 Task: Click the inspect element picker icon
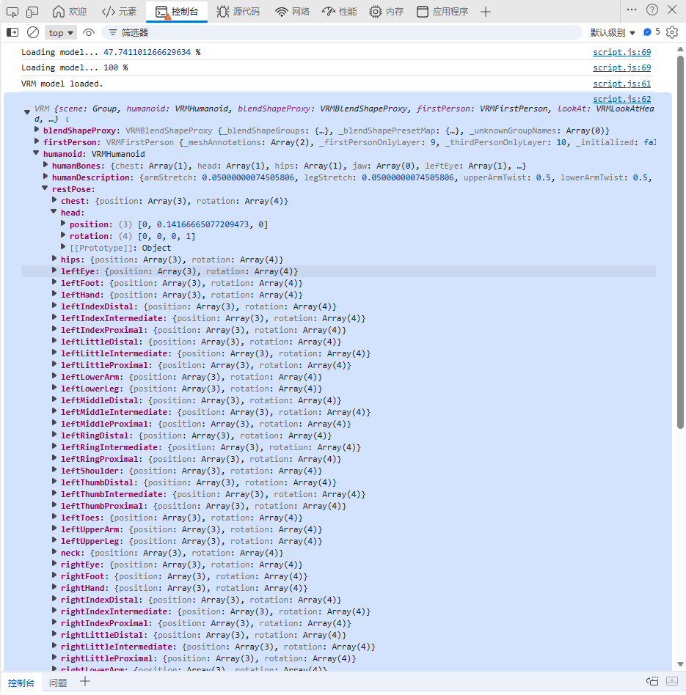[12, 12]
